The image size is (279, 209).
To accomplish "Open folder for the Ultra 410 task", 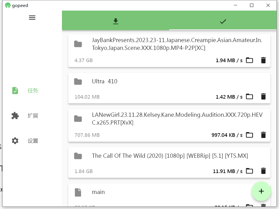I will pos(249,97).
